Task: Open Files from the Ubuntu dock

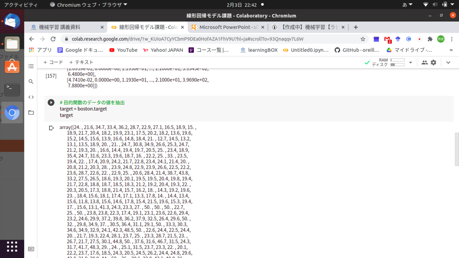Action: (x=12, y=44)
